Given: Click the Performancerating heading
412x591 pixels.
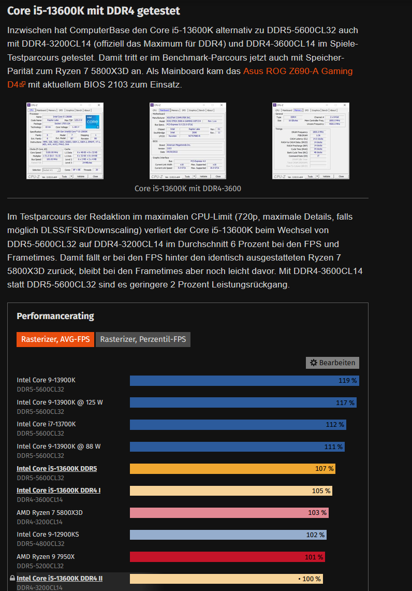Looking at the screenshot, I should click(55, 316).
